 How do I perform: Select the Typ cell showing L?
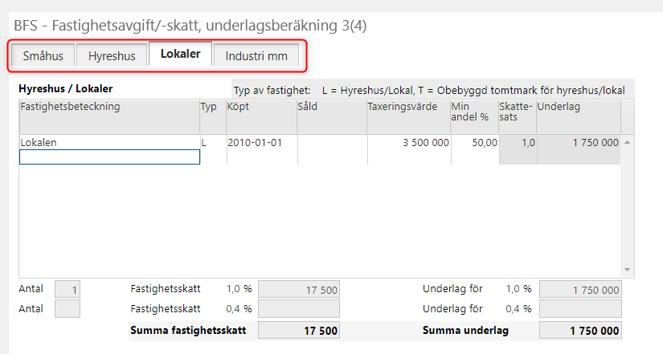(213, 142)
